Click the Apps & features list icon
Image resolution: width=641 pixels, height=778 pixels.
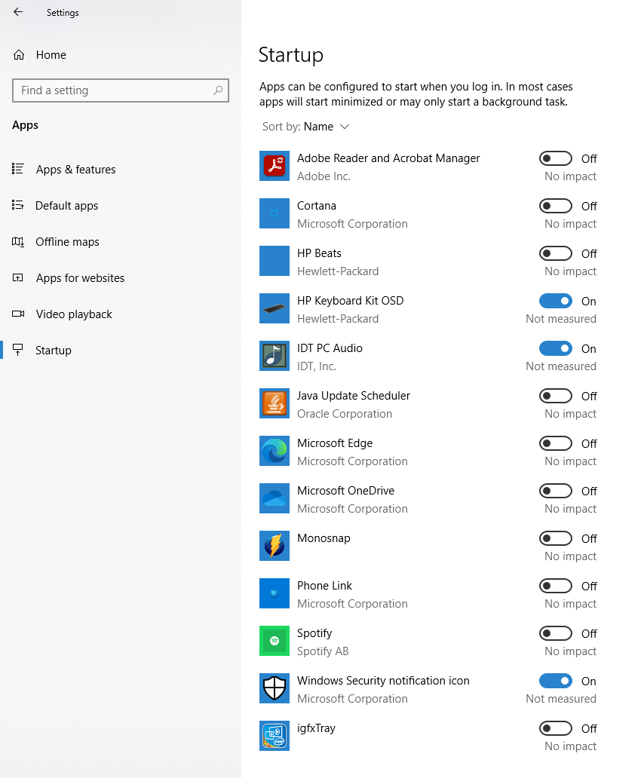coord(18,169)
